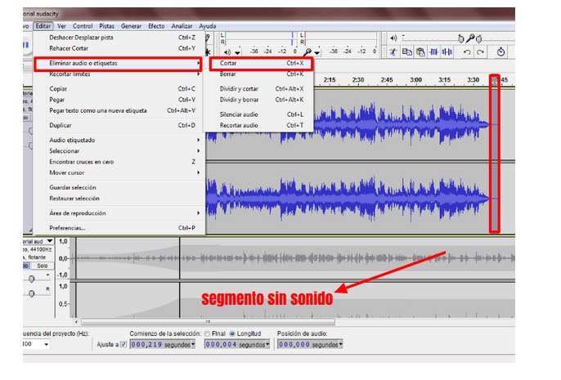Click the 'Solo' button on track
Screen dimensions: 561x380
point(43,266)
